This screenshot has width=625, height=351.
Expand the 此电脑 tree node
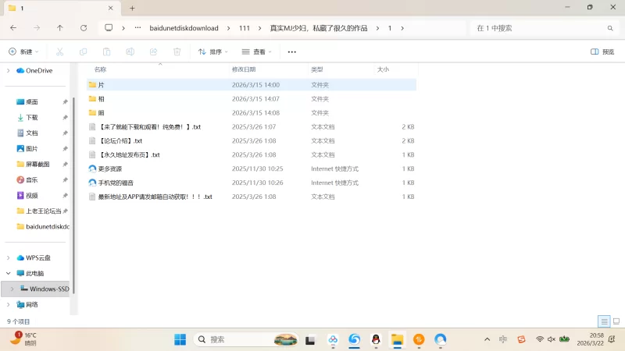[9, 273]
